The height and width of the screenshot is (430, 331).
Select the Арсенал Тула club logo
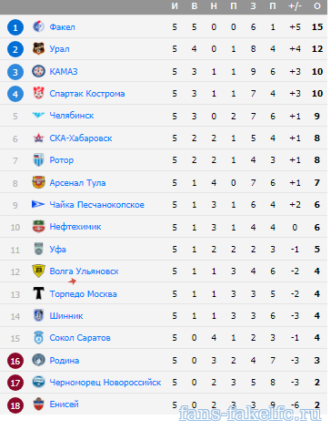click(38, 182)
